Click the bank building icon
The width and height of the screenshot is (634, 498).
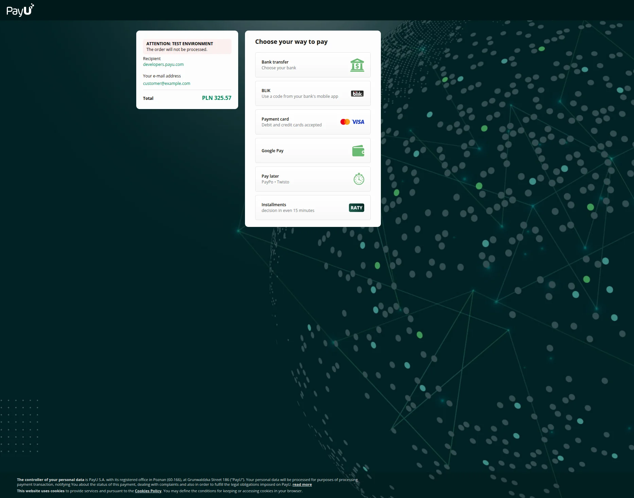click(357, 65)
